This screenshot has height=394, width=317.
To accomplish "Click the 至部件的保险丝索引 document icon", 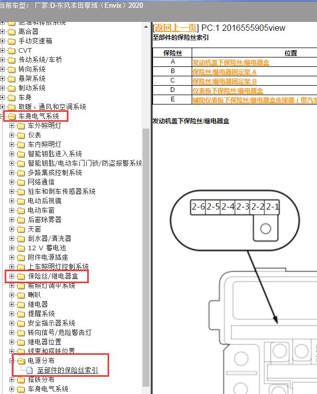I will [x=30, y=370].
